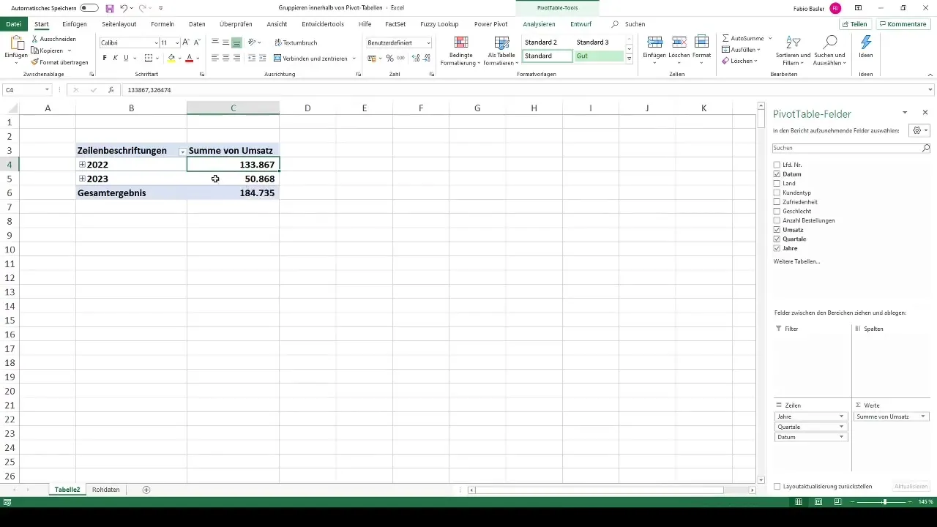Open Summe von Umsatz values dropdown
Screen dimensions: 937x527
click(x=923, y=416)
